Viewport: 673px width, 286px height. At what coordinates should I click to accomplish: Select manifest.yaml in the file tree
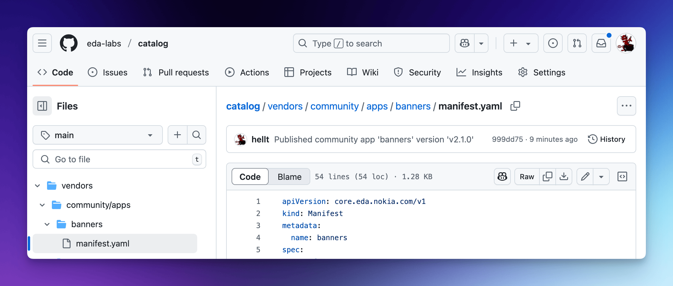(103, 243)
